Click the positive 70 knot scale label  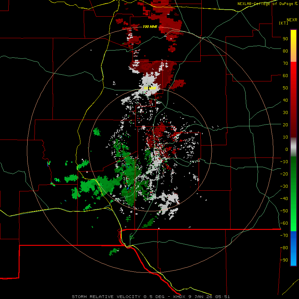(x=285, y=63)
